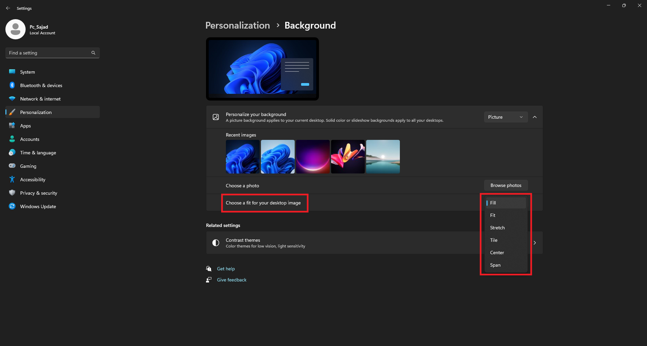Open Network & internet section
This screenshot has width=647, height=346.
click(x=53, y=99)
